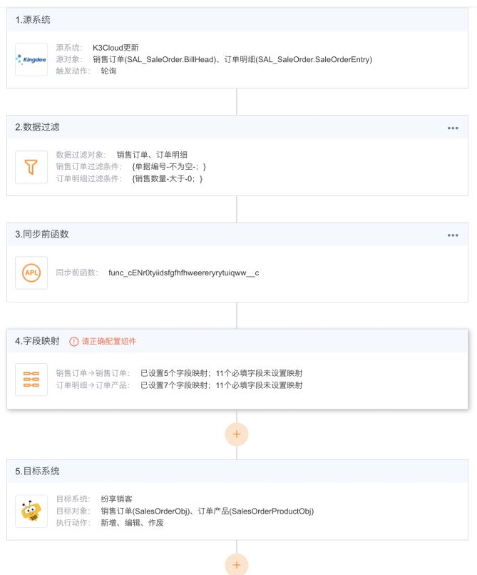Add a step after 字段映射 with plus button
The image size is (477, 575).
pyautogui.click(x=237, y=434)
